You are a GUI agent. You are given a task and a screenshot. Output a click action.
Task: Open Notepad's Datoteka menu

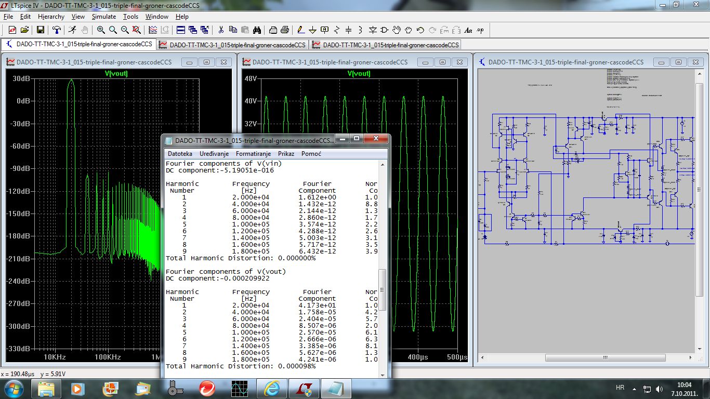click(180, 154)
